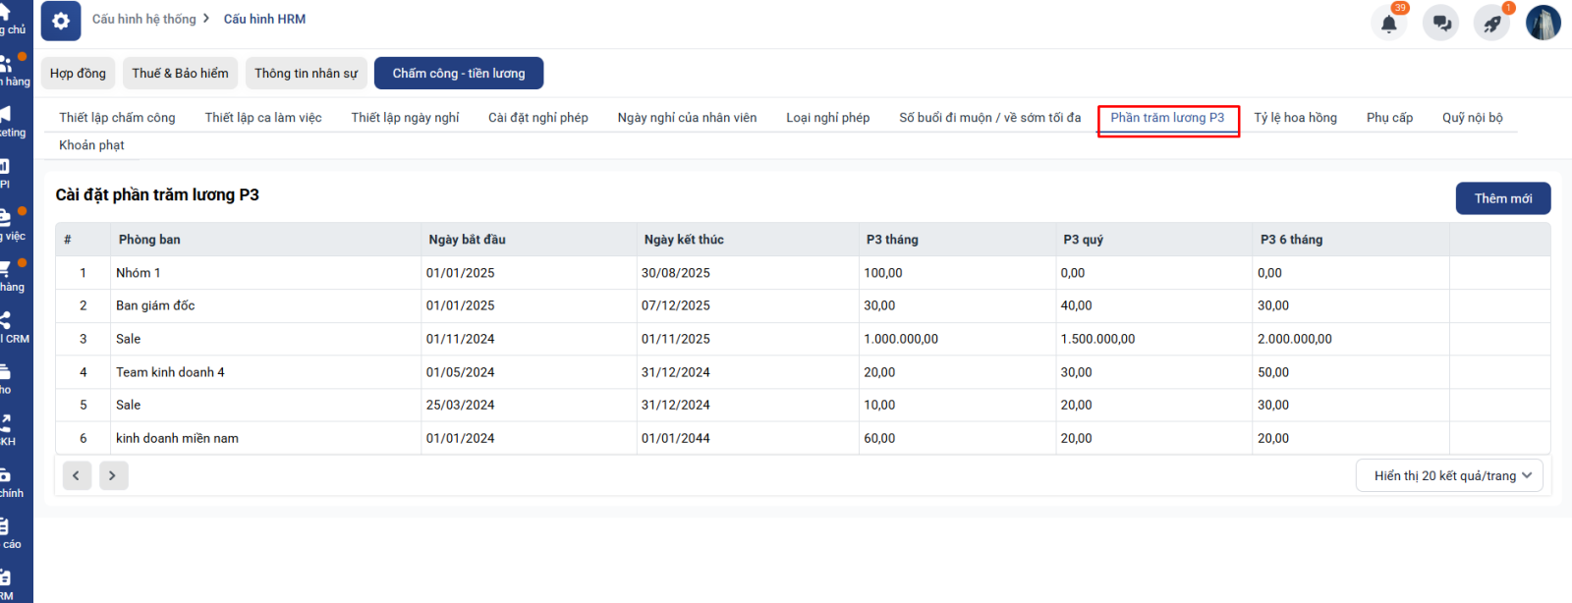
Task: Open the 'Phụ cấp' sub-tab
Action: pyautogui.click(x=1389, y=118)
